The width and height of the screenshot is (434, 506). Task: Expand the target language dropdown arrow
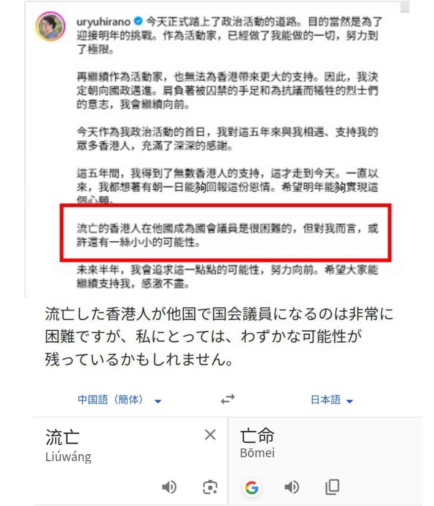350,401
